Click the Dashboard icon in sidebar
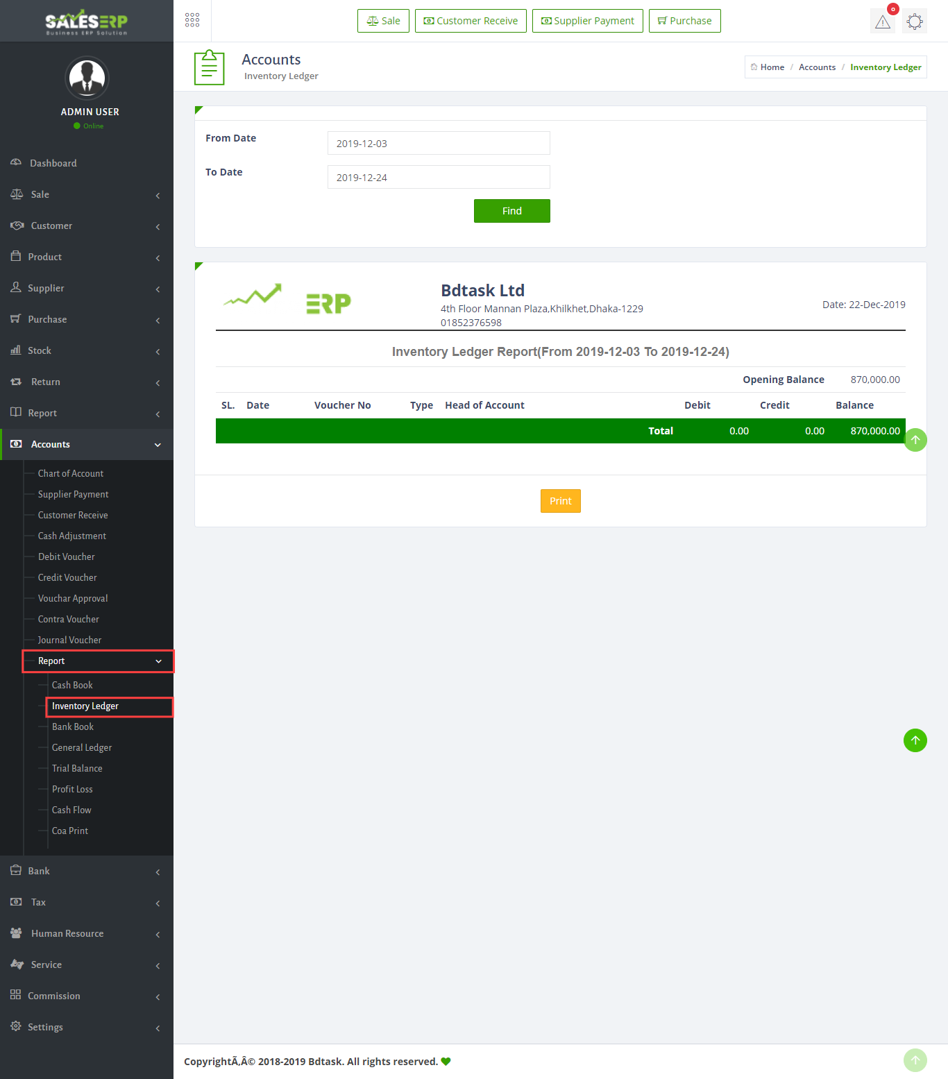The image size is (948, 1079). click(x=16, y=163)
